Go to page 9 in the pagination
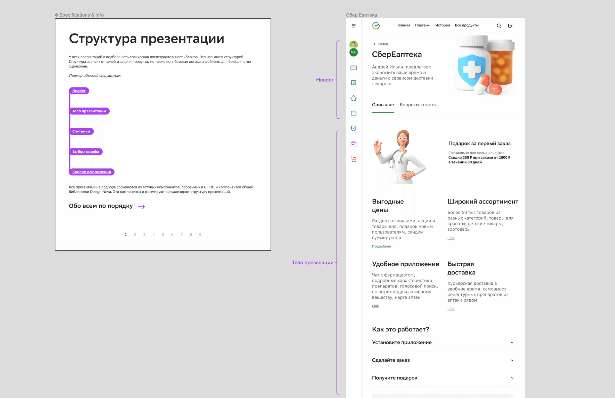Viewport: 615px width, 398px height. click(x=200, y=235)
